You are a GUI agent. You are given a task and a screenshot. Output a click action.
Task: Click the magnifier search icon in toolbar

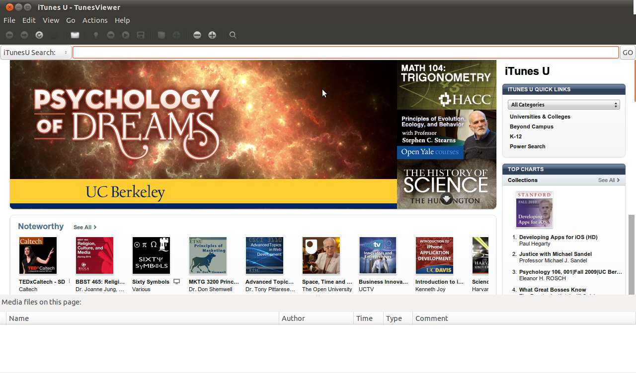tap(233, 35)
